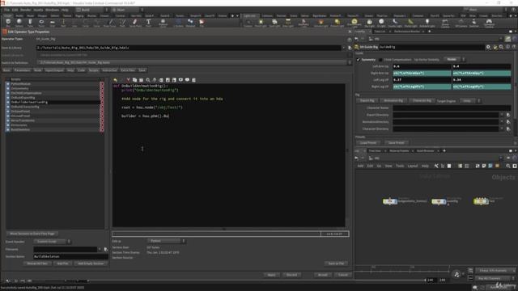The image size is (518, 291).
Task: Toggle the Child Compensation checkbox
Action: point(380,60)
